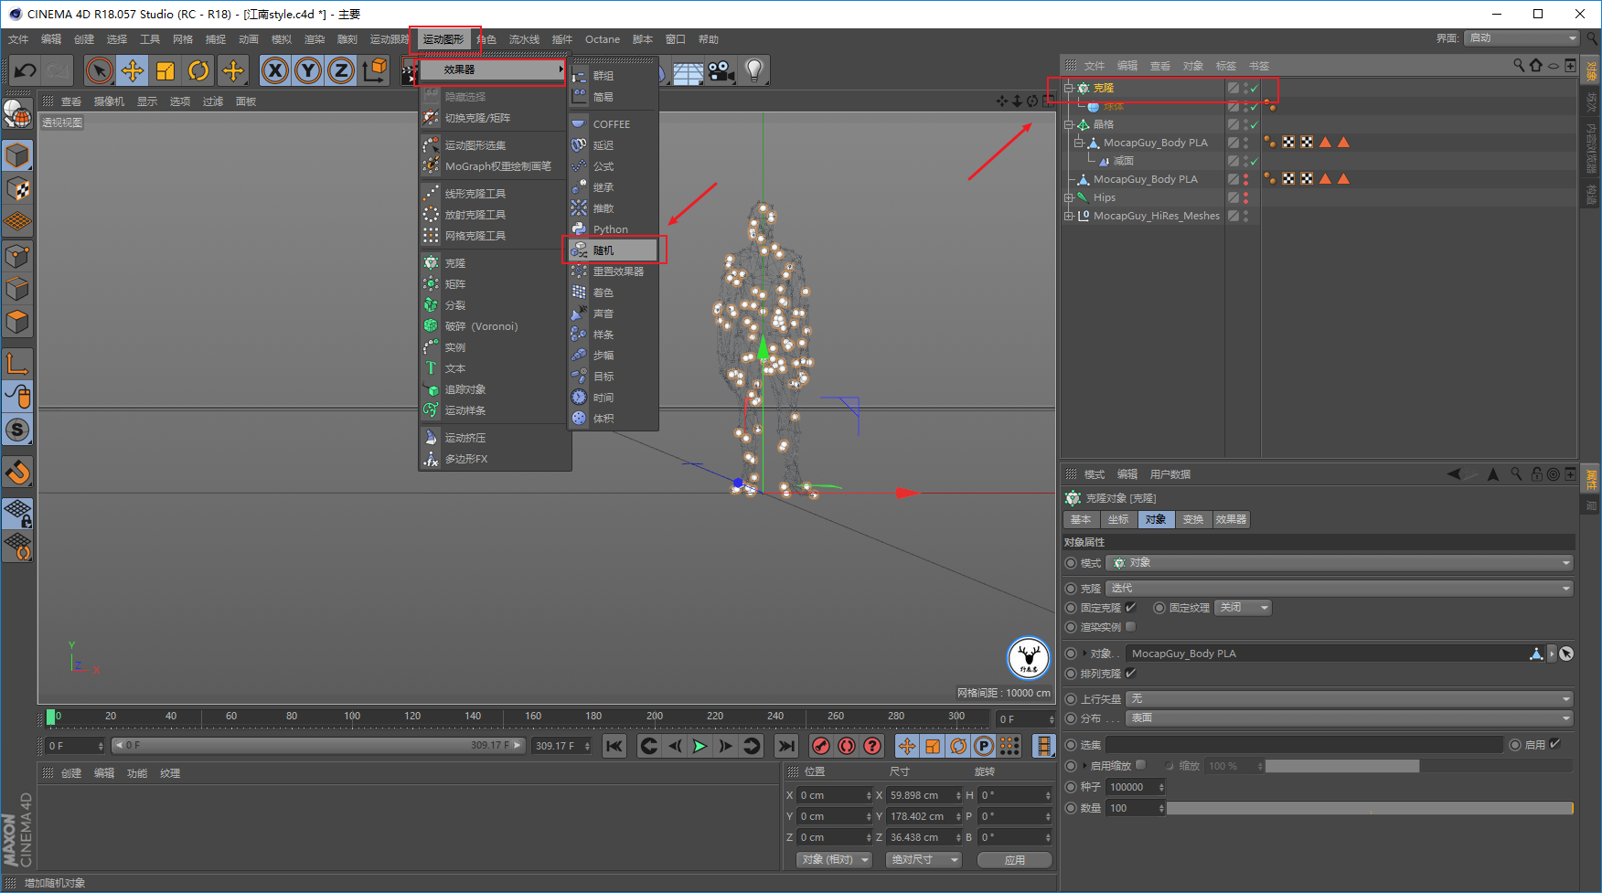
Task: Select COFFEE effector entry
Action: click(x=614, y=124)
